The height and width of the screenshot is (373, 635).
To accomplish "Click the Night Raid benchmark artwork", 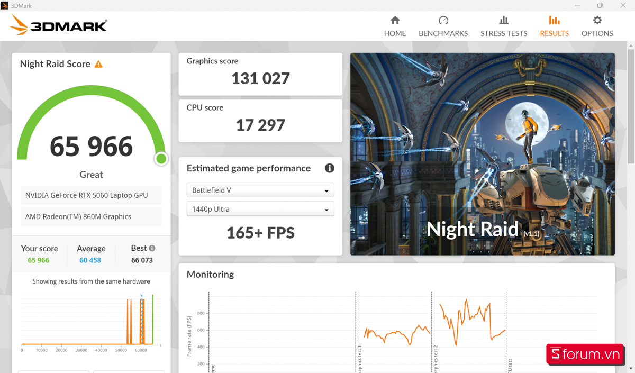I will (x=483, y=154).
